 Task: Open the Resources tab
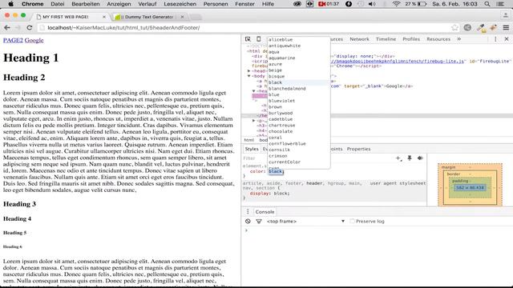(x=438, y=39)
